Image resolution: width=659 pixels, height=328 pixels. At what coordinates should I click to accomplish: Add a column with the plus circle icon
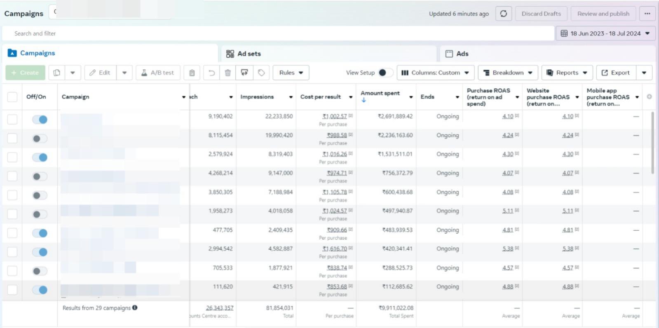[649, 97]
